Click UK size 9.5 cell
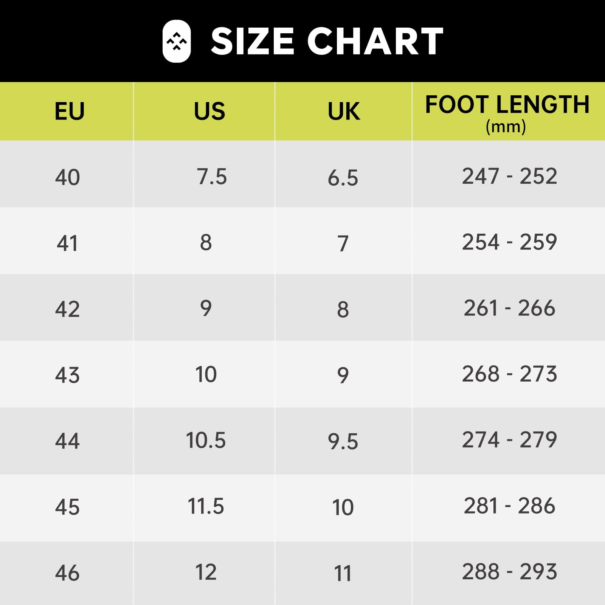 click(343, 442)
